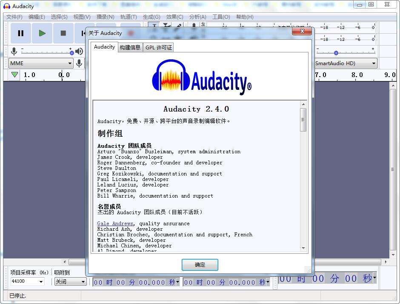Image resolution: width=400 pixels, height=304 pixels.
Task: Click 'Roger Dannenberg, co-founder and developer' line
Action: click(x=160, y=163)
